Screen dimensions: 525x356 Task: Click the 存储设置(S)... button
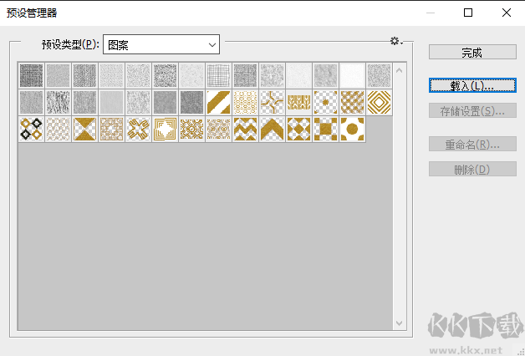(x=472, y=111)
